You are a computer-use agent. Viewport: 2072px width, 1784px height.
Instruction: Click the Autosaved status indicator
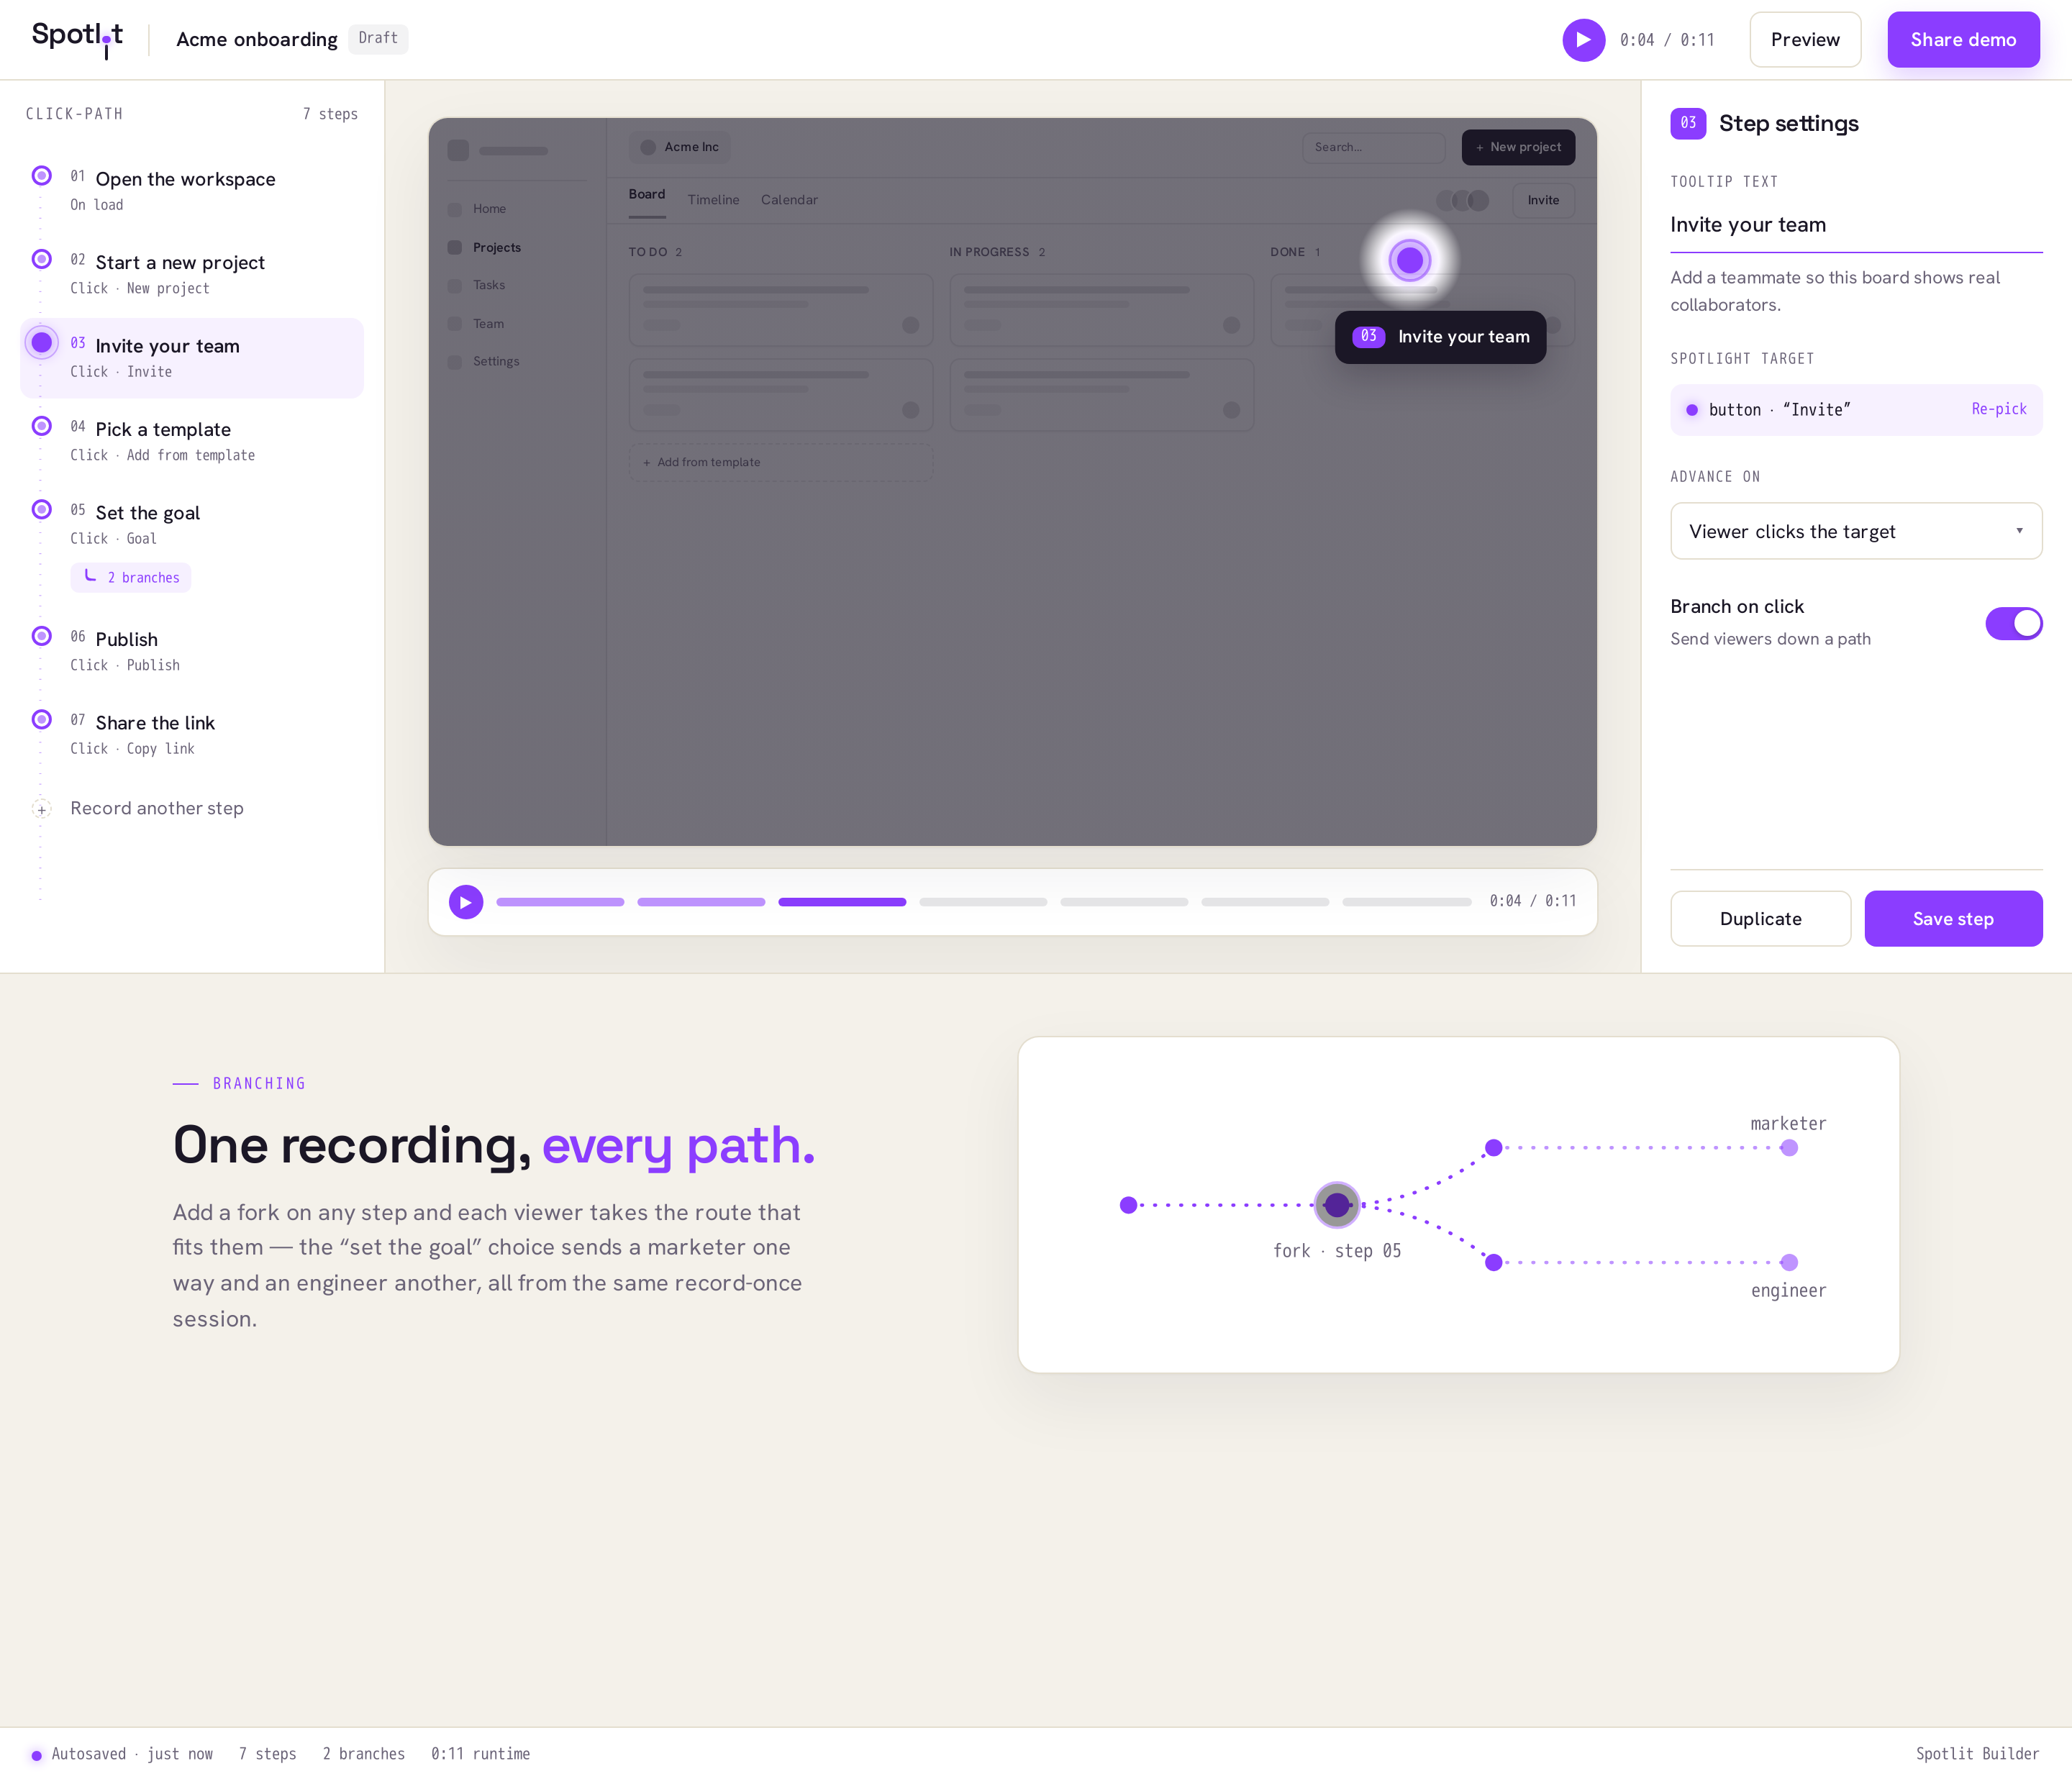point(122,1754)
